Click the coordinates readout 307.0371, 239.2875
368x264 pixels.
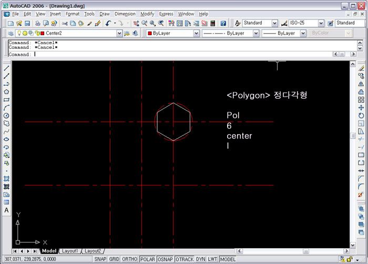[x=30, y=259]
